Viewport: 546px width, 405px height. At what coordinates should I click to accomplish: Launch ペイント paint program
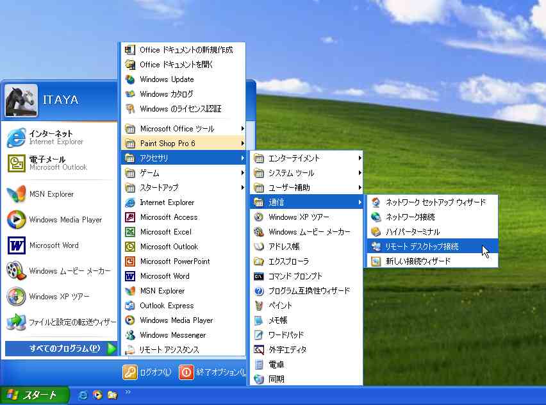tap(306, 306)
